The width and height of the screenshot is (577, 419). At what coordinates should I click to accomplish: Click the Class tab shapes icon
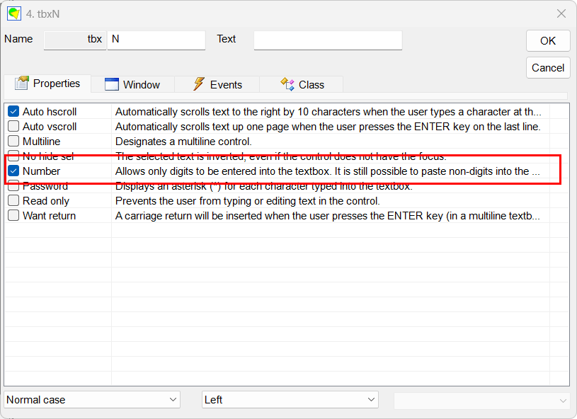[x=287, y=84]
